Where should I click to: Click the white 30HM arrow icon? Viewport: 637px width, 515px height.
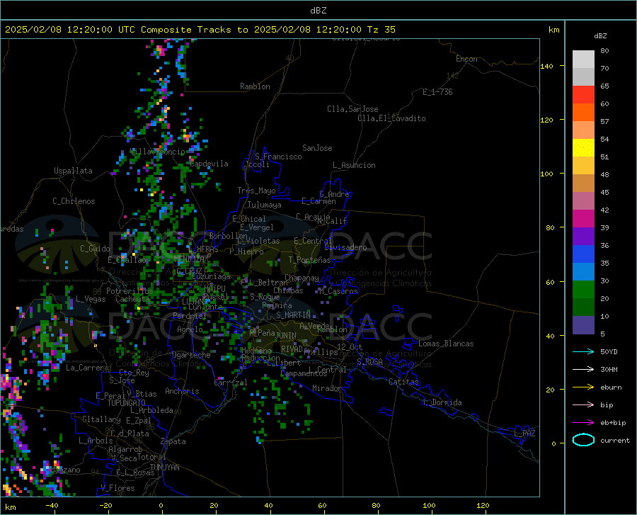pos(583,369)
